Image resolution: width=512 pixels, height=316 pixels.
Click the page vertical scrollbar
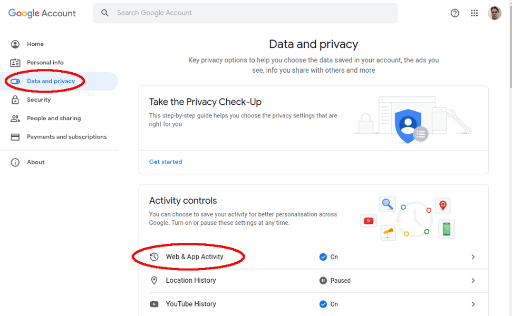pyautogui.click(x=510, y=46)
